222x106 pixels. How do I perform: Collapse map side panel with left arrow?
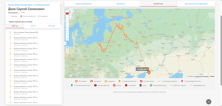point(65,44)
